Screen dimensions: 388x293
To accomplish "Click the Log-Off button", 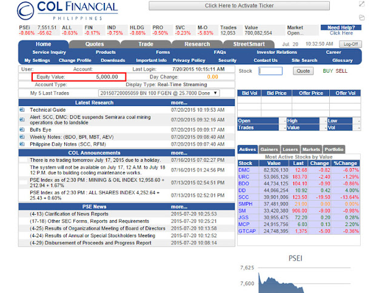I will point(350,44).
